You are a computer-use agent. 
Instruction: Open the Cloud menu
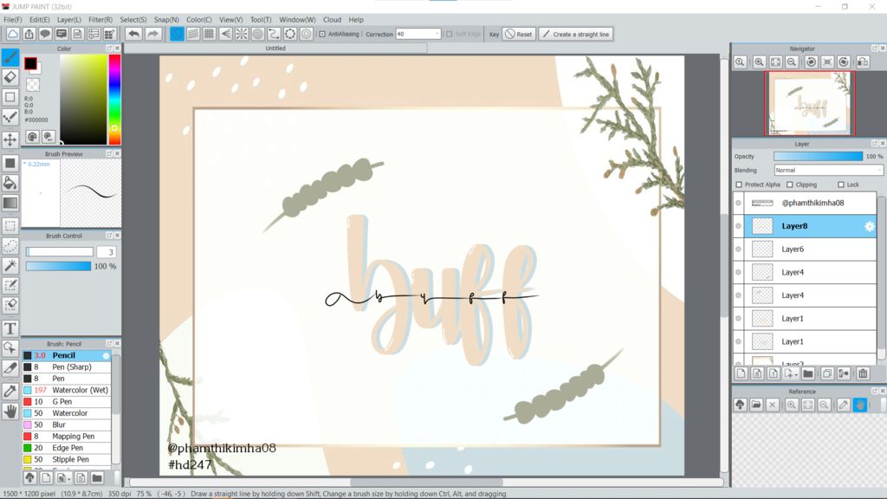(332, 19)
